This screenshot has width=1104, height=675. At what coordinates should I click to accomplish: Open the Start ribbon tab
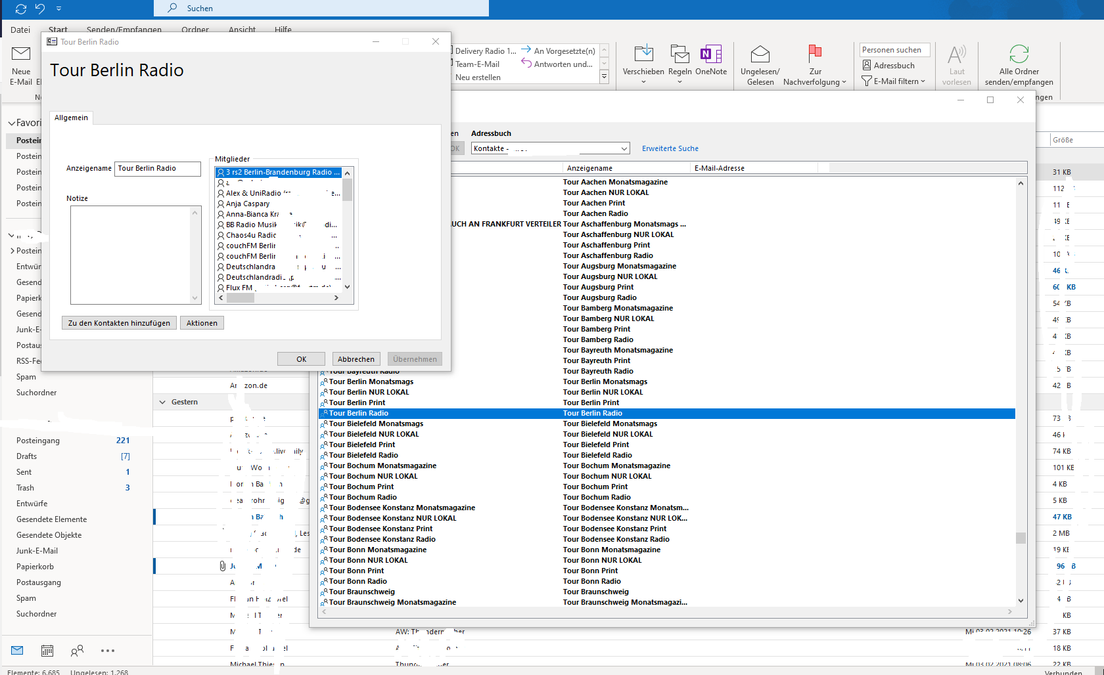[x=58, y=30]
